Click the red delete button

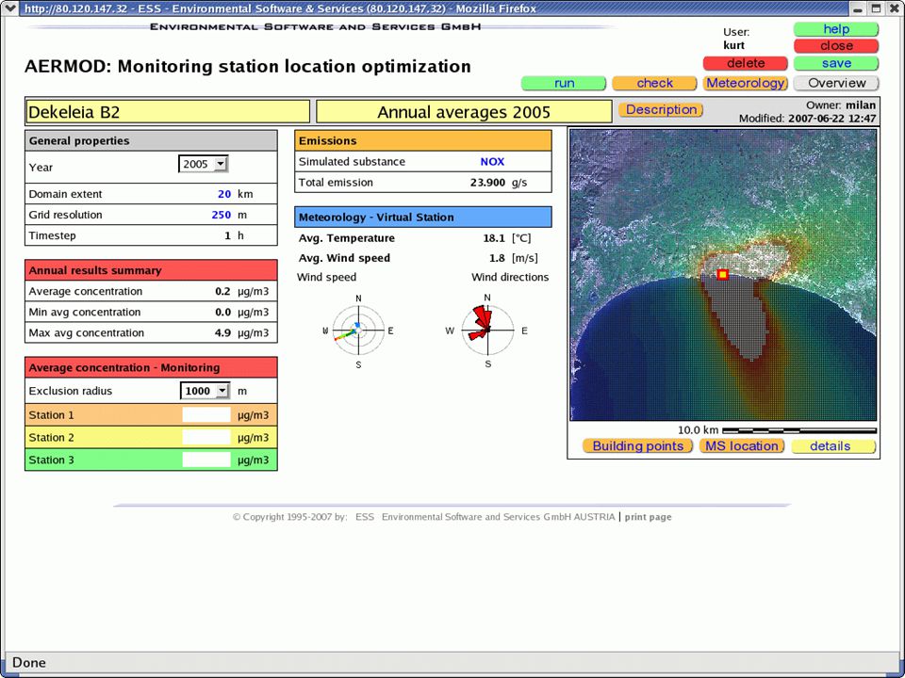coord(745,63)
